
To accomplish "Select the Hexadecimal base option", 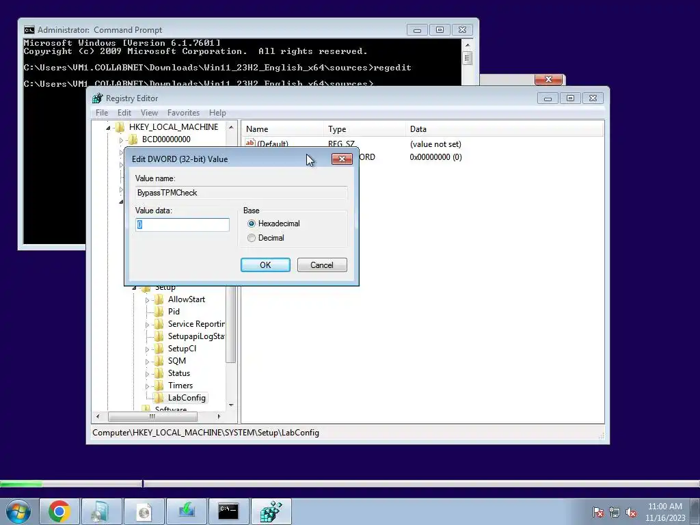I will coord(252,224).
